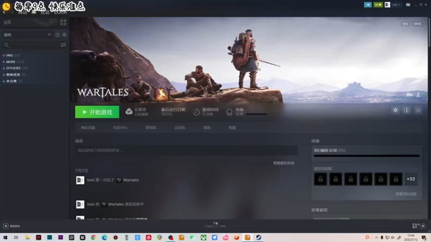The width and height of the screenshot is (431, 242).
Task: Open Wartales link in 添加至库中 entry
Action: [x=116, y=204]
